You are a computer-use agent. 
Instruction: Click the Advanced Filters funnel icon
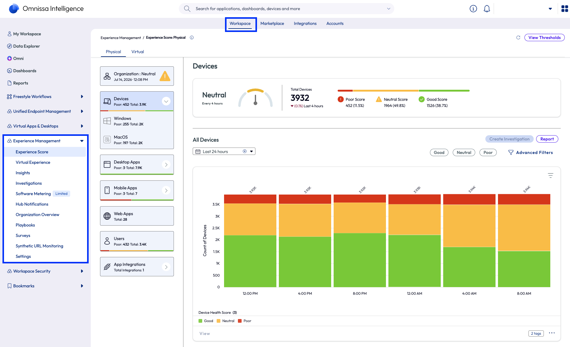[x=511, y=152]
